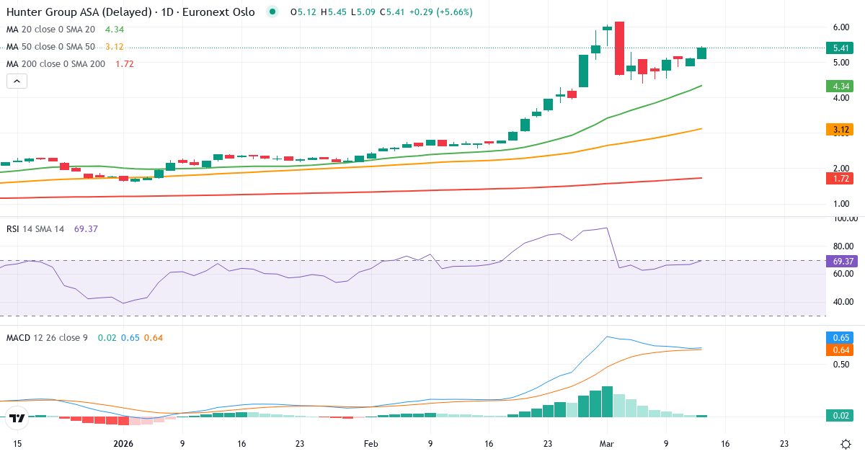
Task: Click the green market status dot
Action: [272, 12]
